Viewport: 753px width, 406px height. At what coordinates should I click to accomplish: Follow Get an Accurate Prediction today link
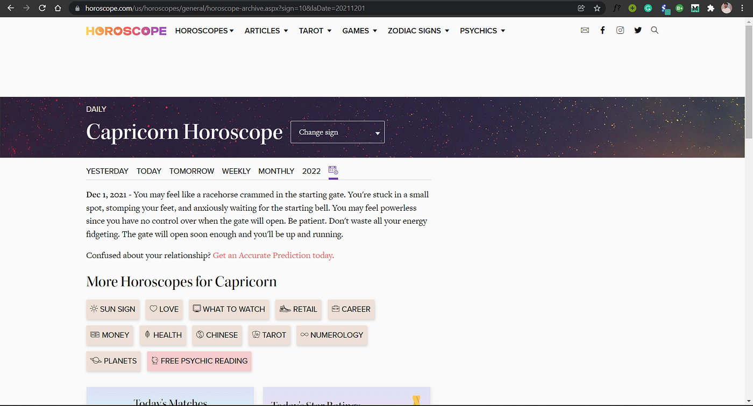click(x=273, y=255)
